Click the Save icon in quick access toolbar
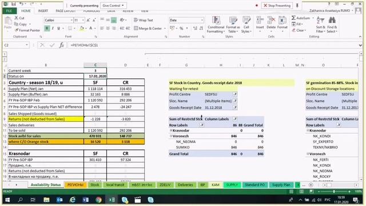 (14, 4)
